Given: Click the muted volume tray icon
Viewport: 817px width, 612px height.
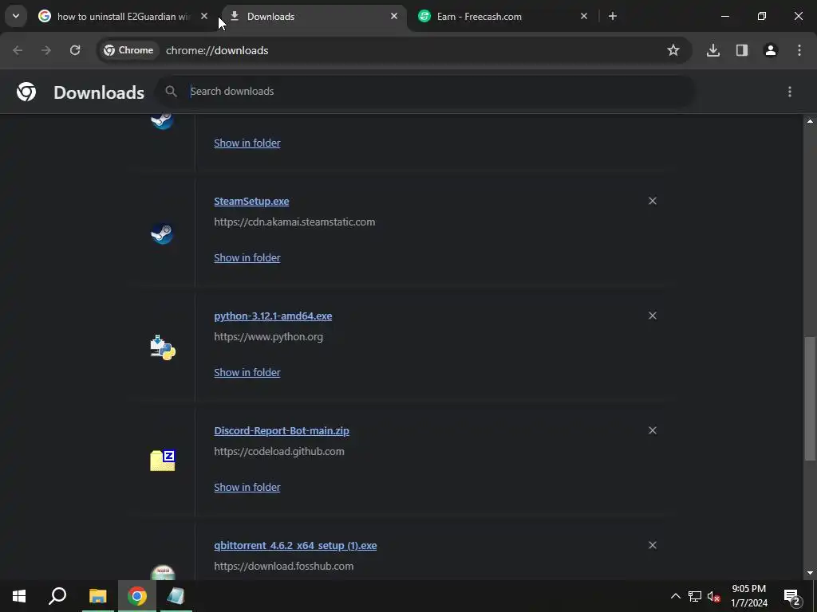Looking at the screenshot, I should 714,596.
